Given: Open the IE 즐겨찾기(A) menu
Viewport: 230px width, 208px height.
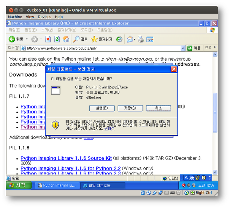Looking at the screenshot, I should [67, 30].
